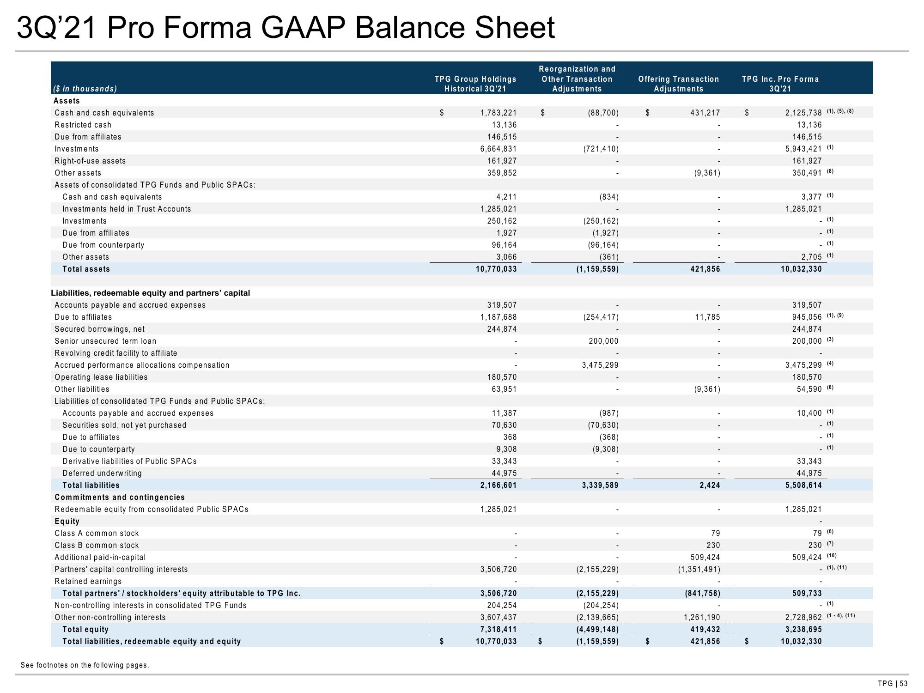Click 'Non-controlling interests in consolidated TPG Funds' label
Screen dimensions: 924x693
coord(151,605)
